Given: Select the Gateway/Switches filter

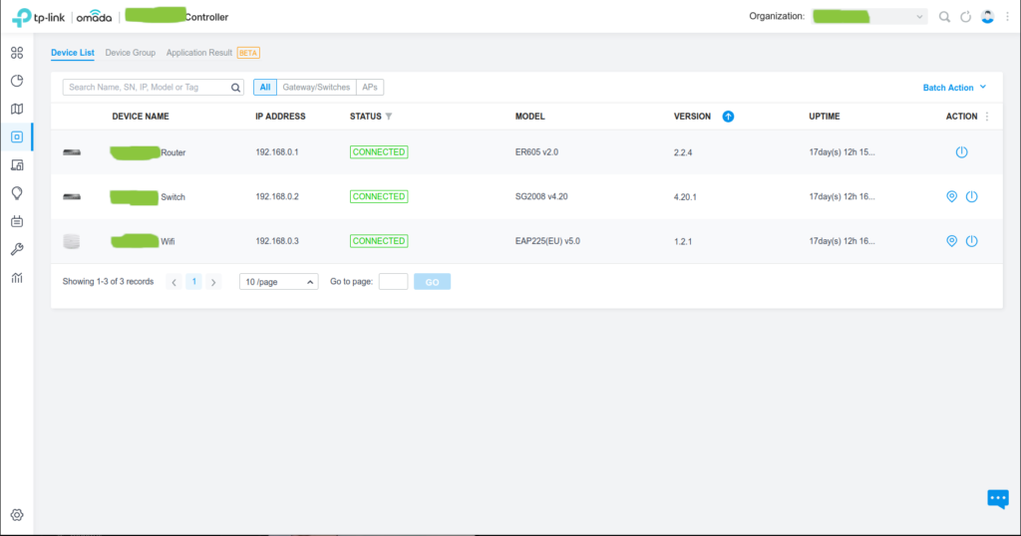Looking at the screenshot, I should (316, 88).
